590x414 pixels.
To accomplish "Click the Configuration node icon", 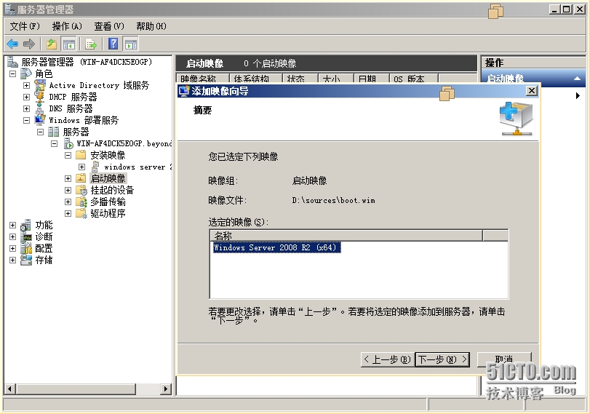I will click(26, 248).
